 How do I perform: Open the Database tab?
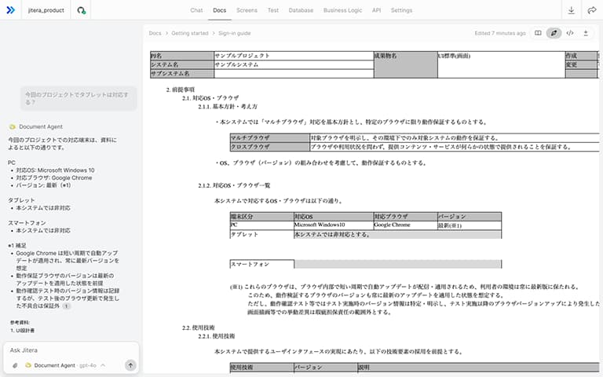pyautogui.click(x=301, y=10)
